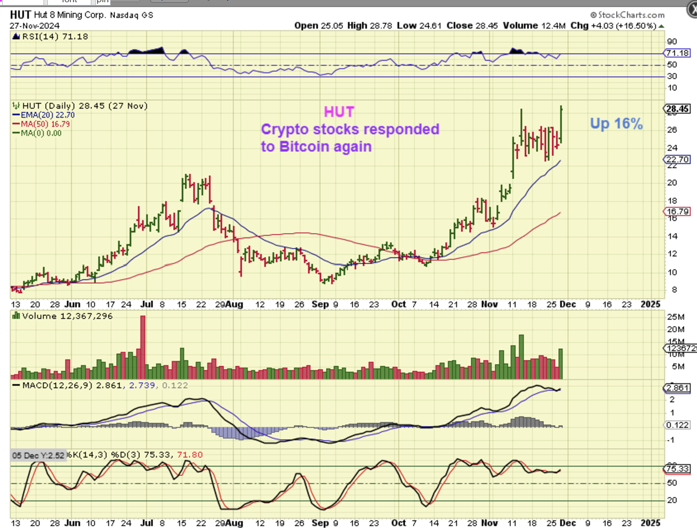Click the Volume 12,367,296 panel label
697x528 pixels.
[67, 316]
